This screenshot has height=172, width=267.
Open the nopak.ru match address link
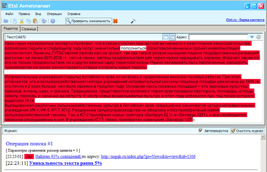[x=148, y=156]
